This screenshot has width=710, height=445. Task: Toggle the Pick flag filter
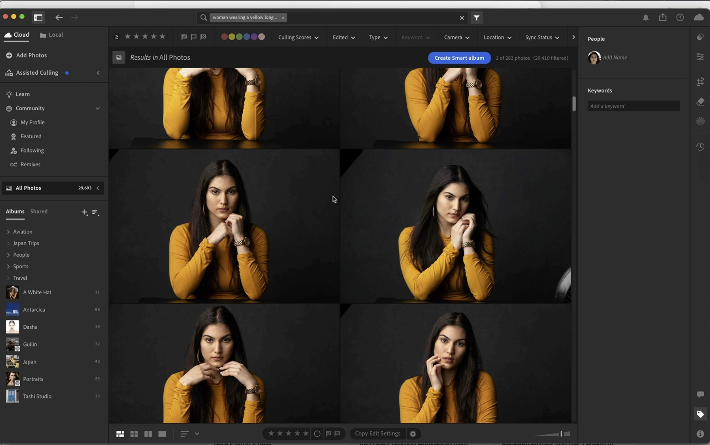click(x=184, y=37)
